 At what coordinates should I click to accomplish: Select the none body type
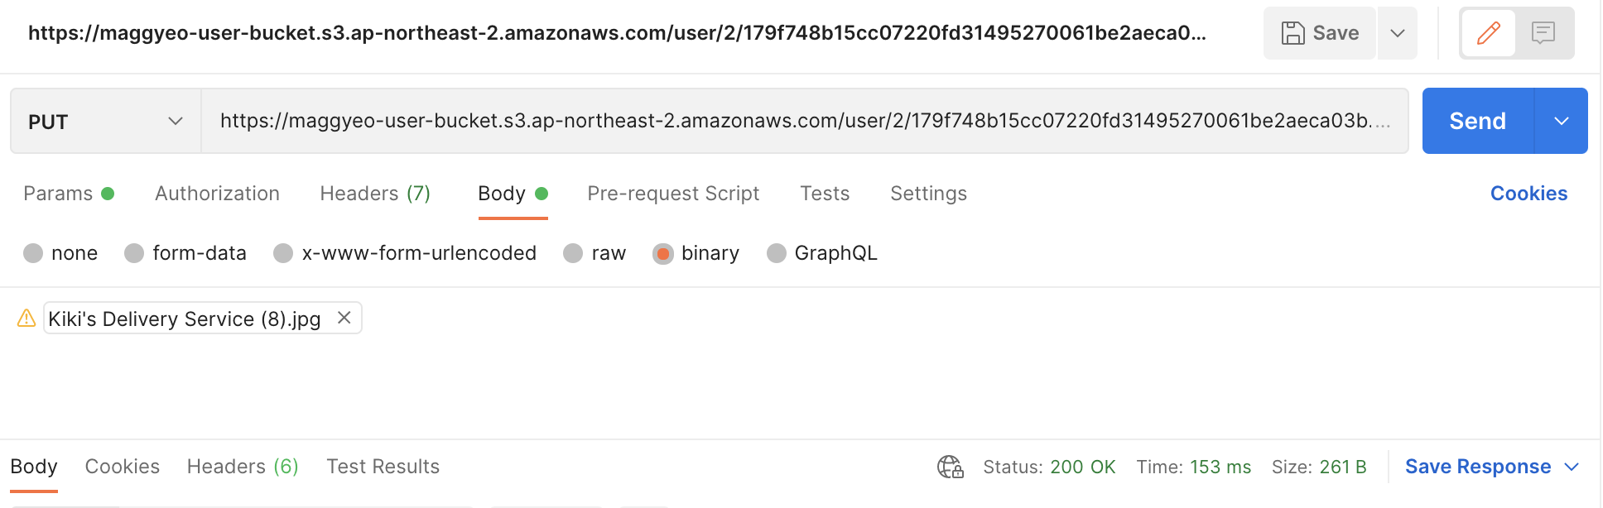tap(33, 253)
